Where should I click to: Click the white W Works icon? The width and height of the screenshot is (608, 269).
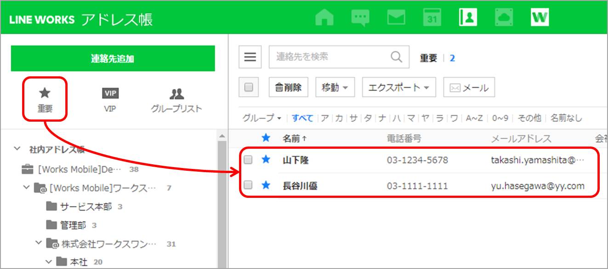[x=540, y=18]
